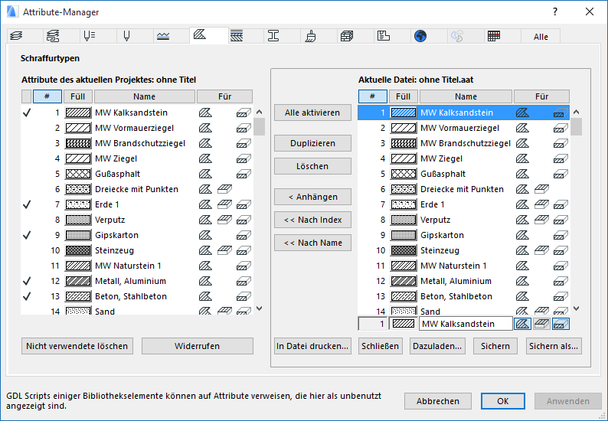Click the Duplizieren button
The height and width of the screenshot is (421, 608).
point(312,143)
